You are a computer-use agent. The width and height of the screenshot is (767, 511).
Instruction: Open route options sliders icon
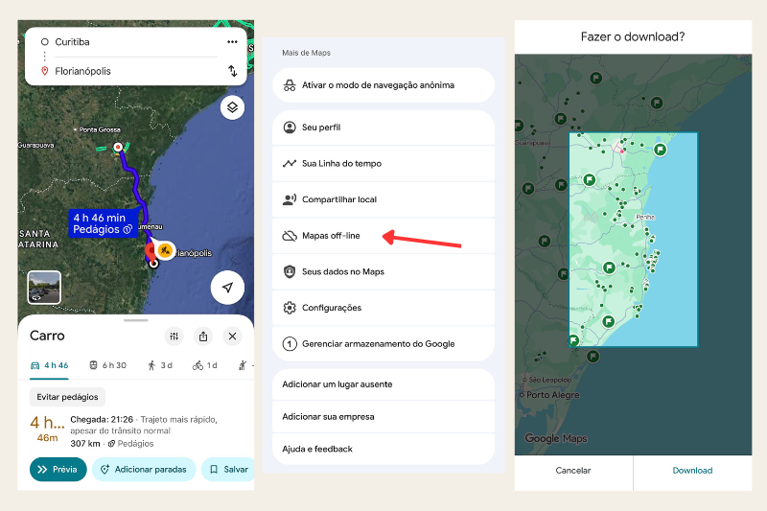[x=174, y=336]
